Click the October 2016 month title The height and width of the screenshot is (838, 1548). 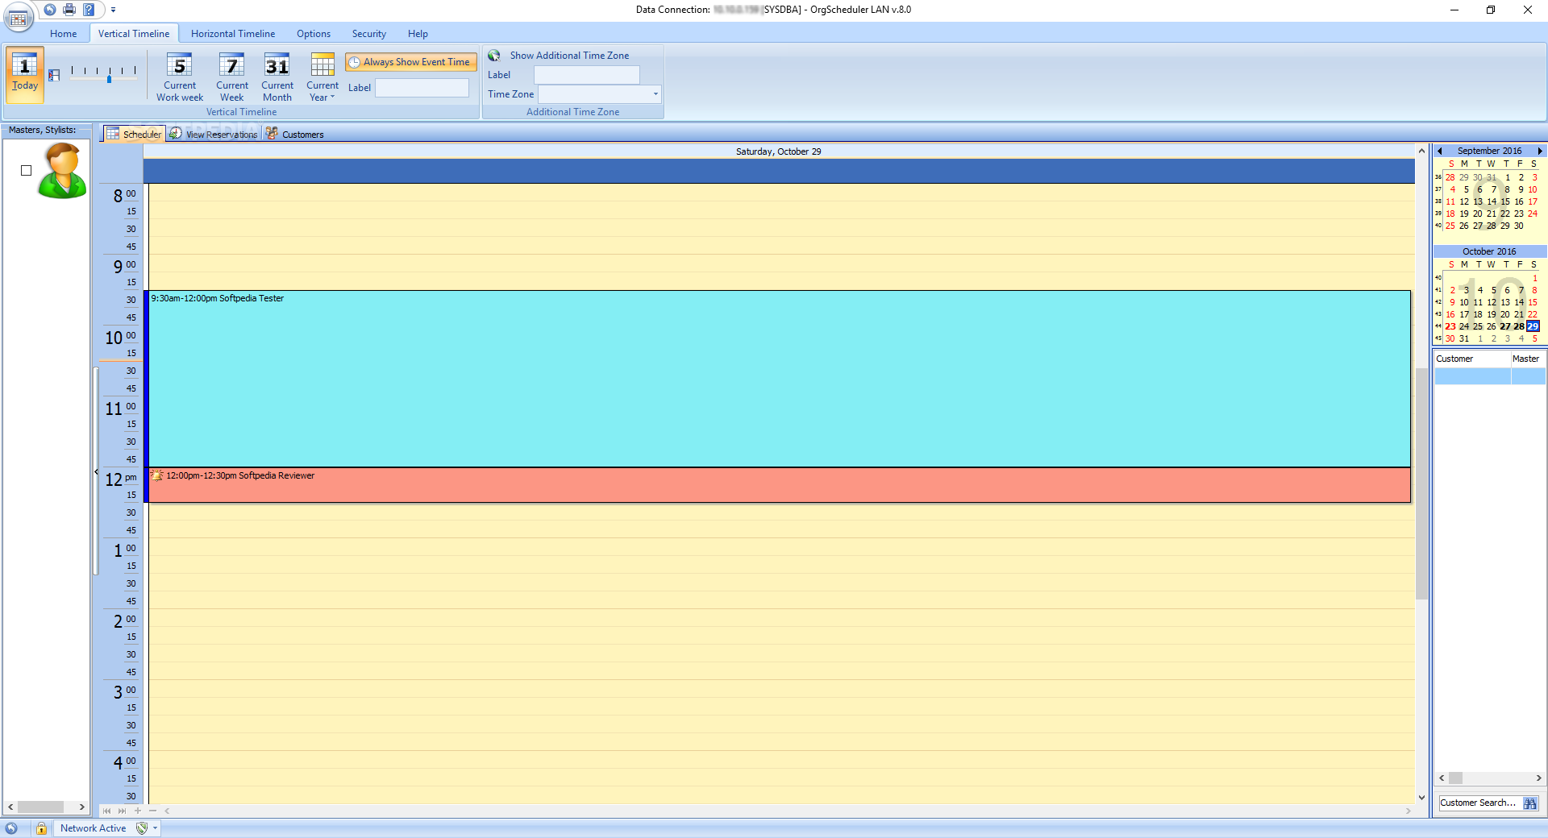tap(1489, 251)
